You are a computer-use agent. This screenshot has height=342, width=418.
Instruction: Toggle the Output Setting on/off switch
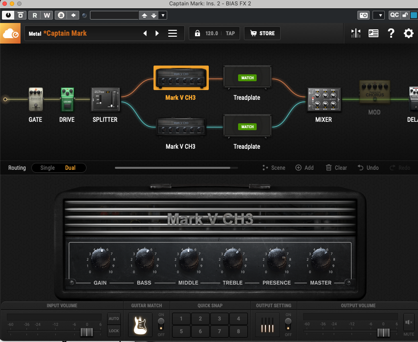pos(288,324)
